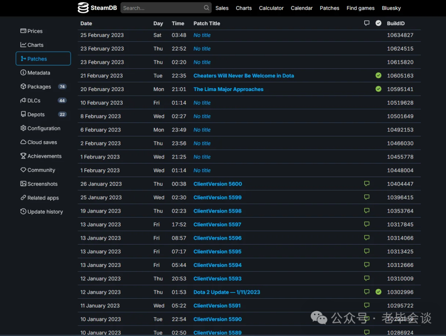Click green checkmark for Lima Major row
Screen dimensions: 446x336
378,89
